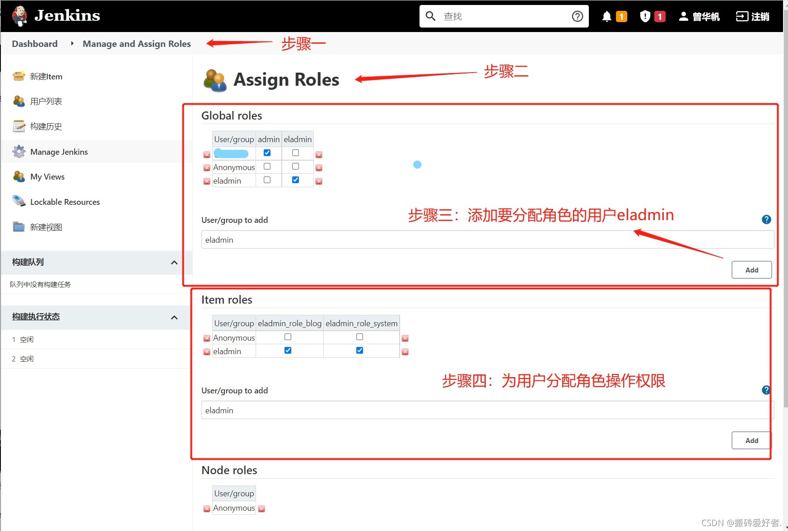Click executor row '2 空闲'
This screenshot has width=788, height=531.
[x=23, y=359]
